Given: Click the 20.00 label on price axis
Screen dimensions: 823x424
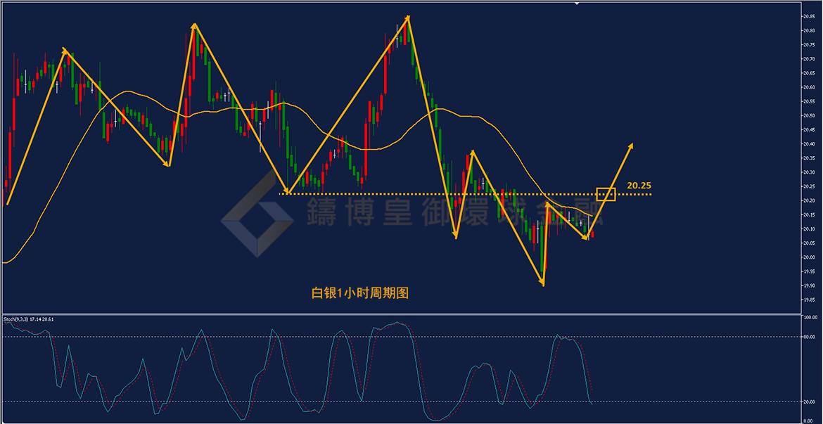Looking at the screenshot, I should point(808,257).
